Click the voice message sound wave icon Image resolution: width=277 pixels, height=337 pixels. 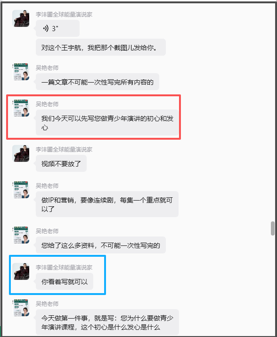[46, 28]
